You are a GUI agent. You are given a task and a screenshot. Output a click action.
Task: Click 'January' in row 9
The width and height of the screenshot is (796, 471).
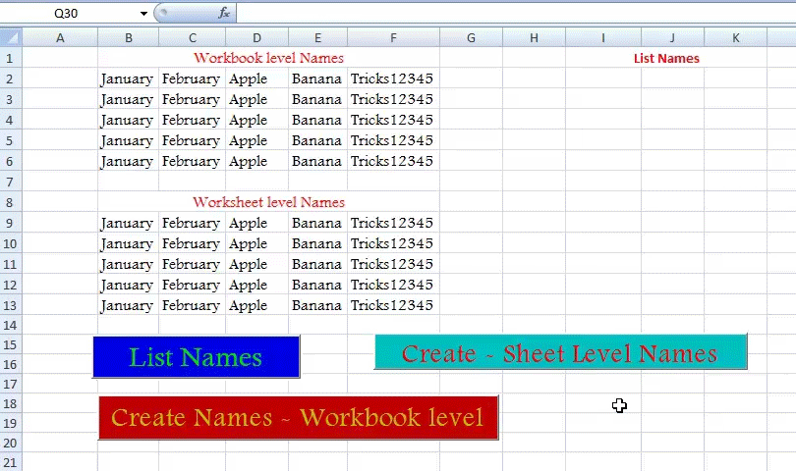(127, 223)
